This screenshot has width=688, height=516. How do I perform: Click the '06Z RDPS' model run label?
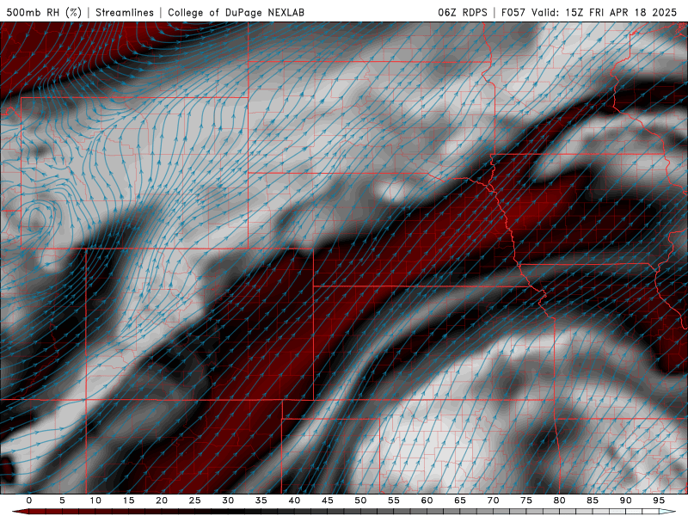click(463, 12)
